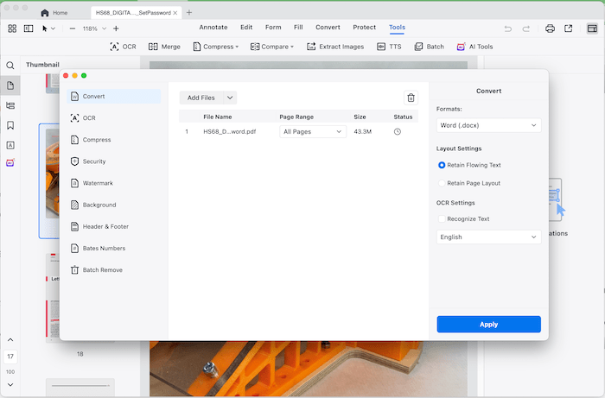The height and width of the screenshot is (398, 605).
Task: Open the Watermark section in dialog
Action: (97, 183)
